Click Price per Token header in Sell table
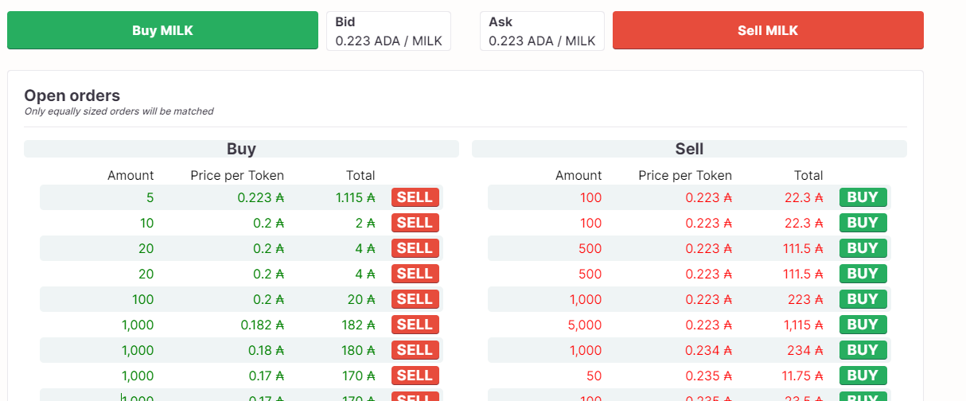Viewport: 966px width, 401px height. tap(685, 175)
